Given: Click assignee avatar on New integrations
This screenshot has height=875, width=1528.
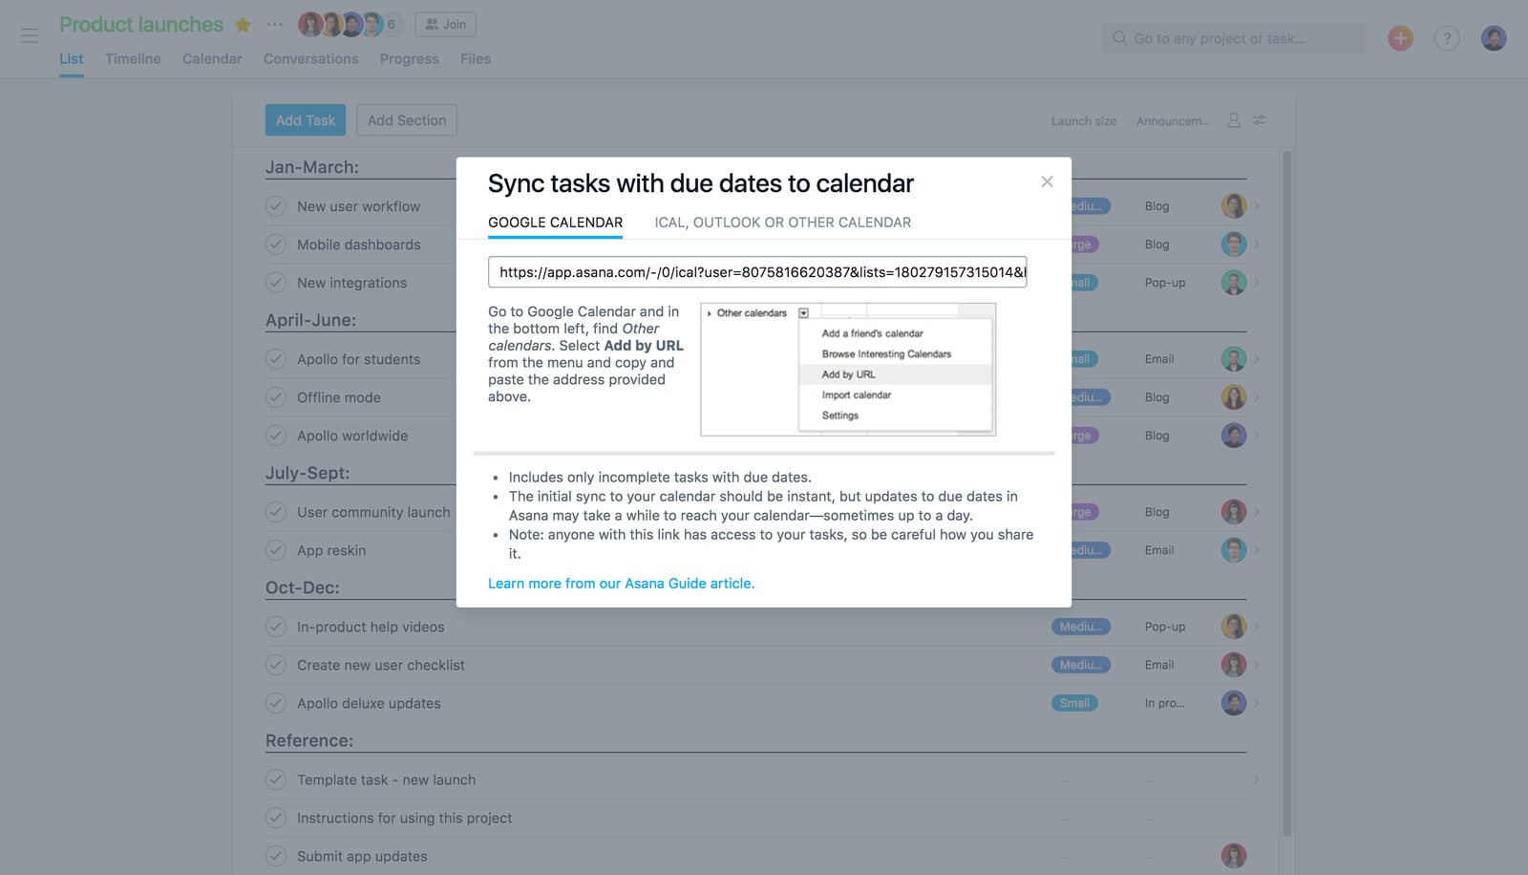Looking at the screenshot, I should point(1234,283).
